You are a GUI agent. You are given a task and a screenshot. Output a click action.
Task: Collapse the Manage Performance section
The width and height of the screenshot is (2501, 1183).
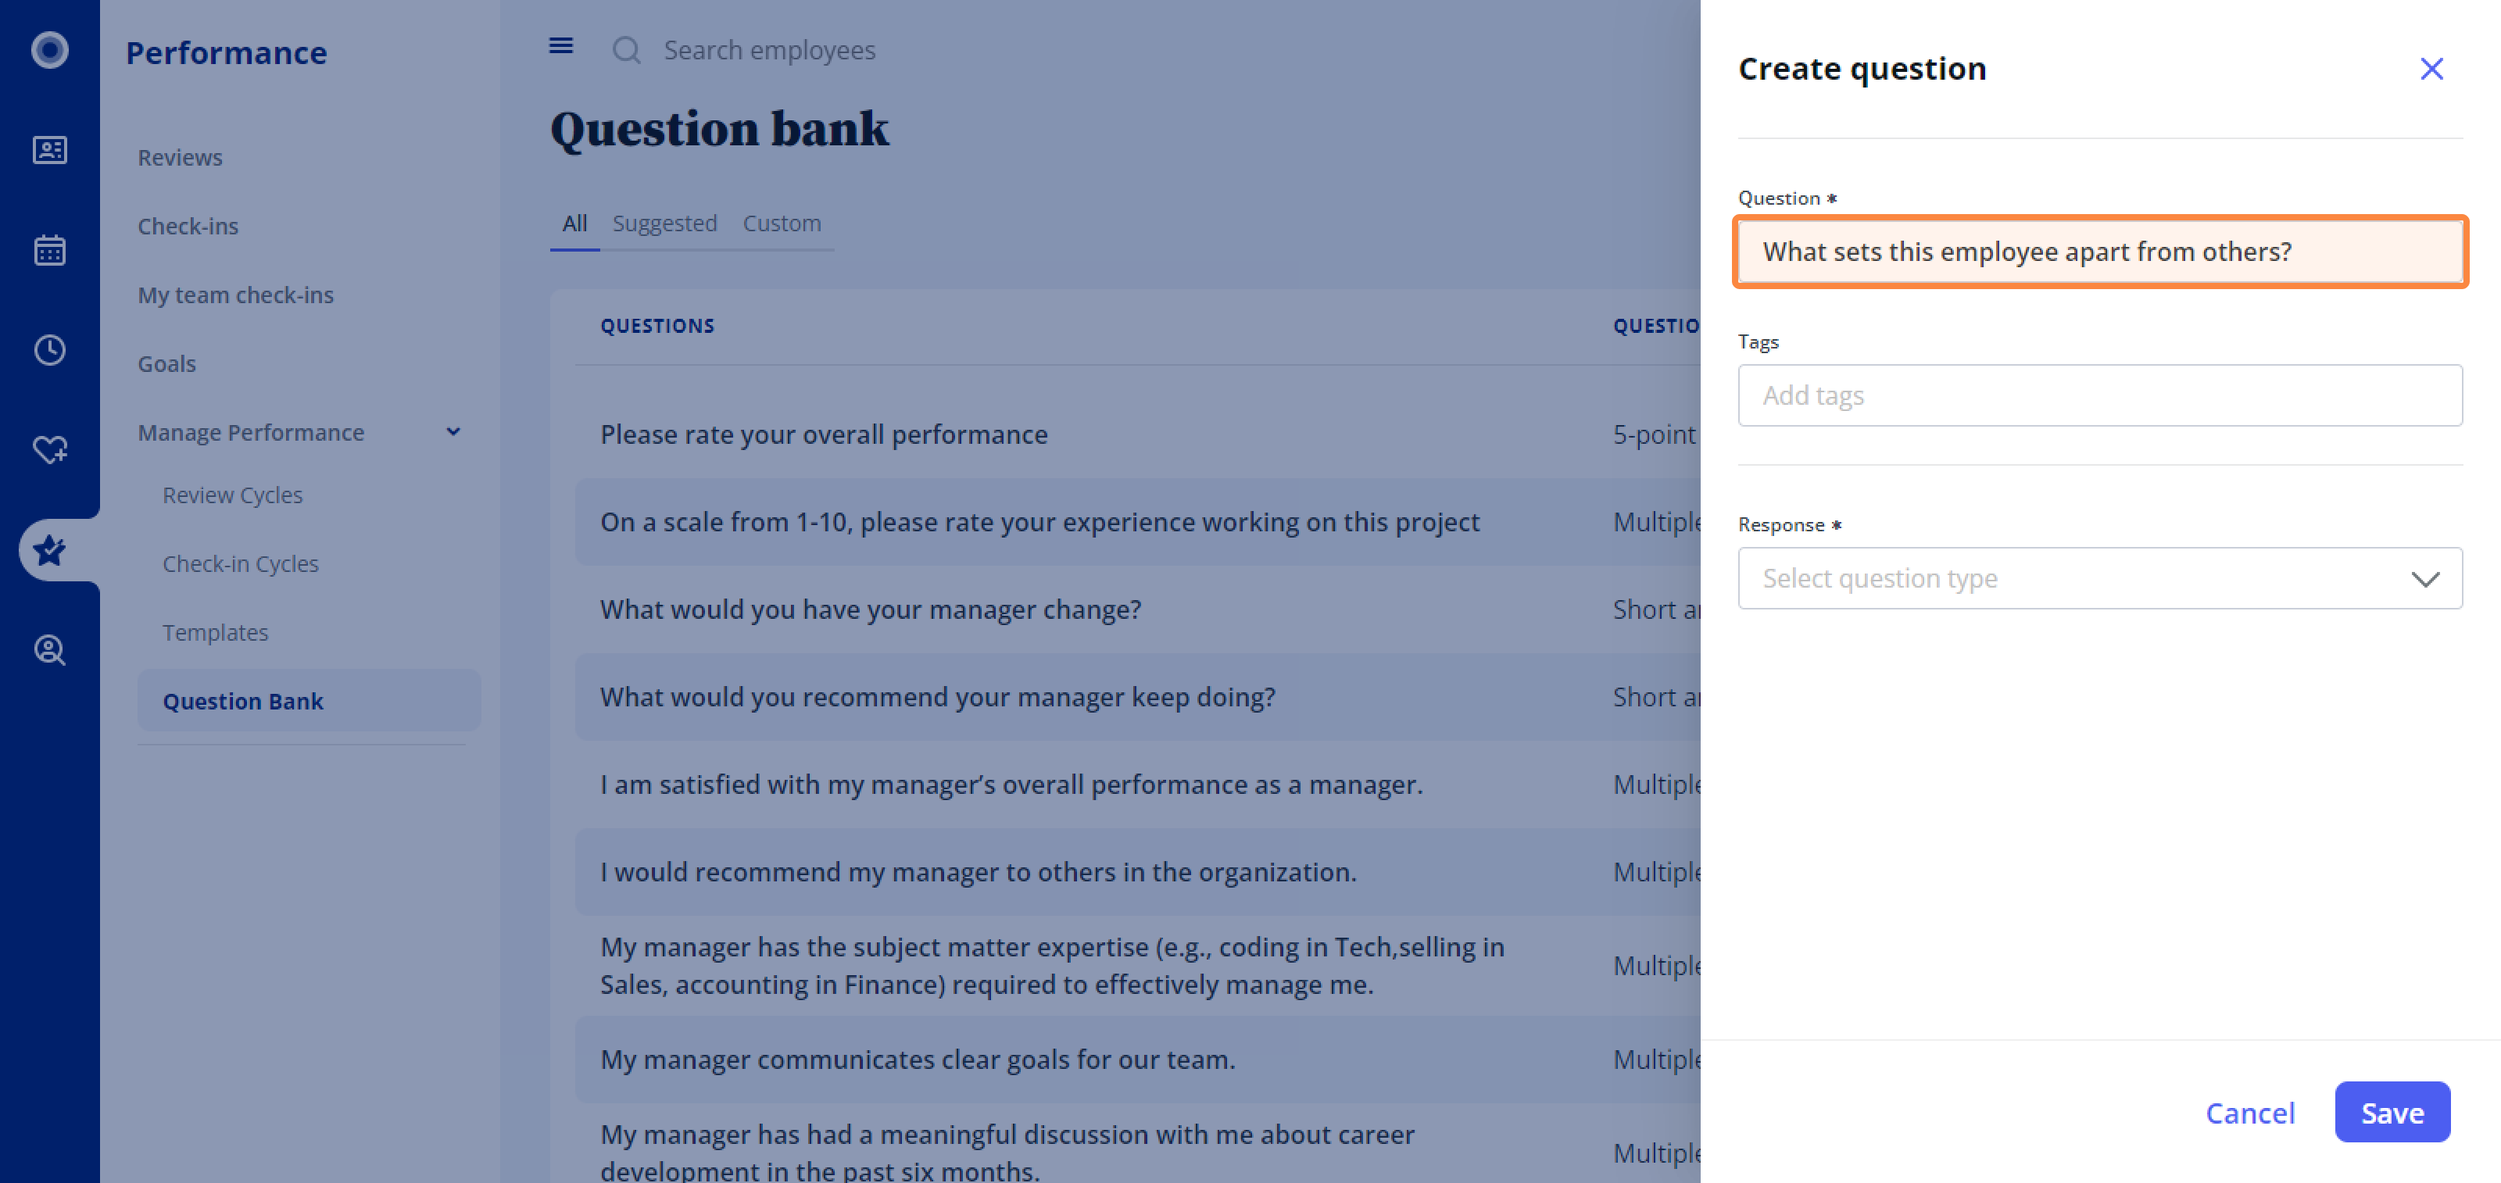453,432
